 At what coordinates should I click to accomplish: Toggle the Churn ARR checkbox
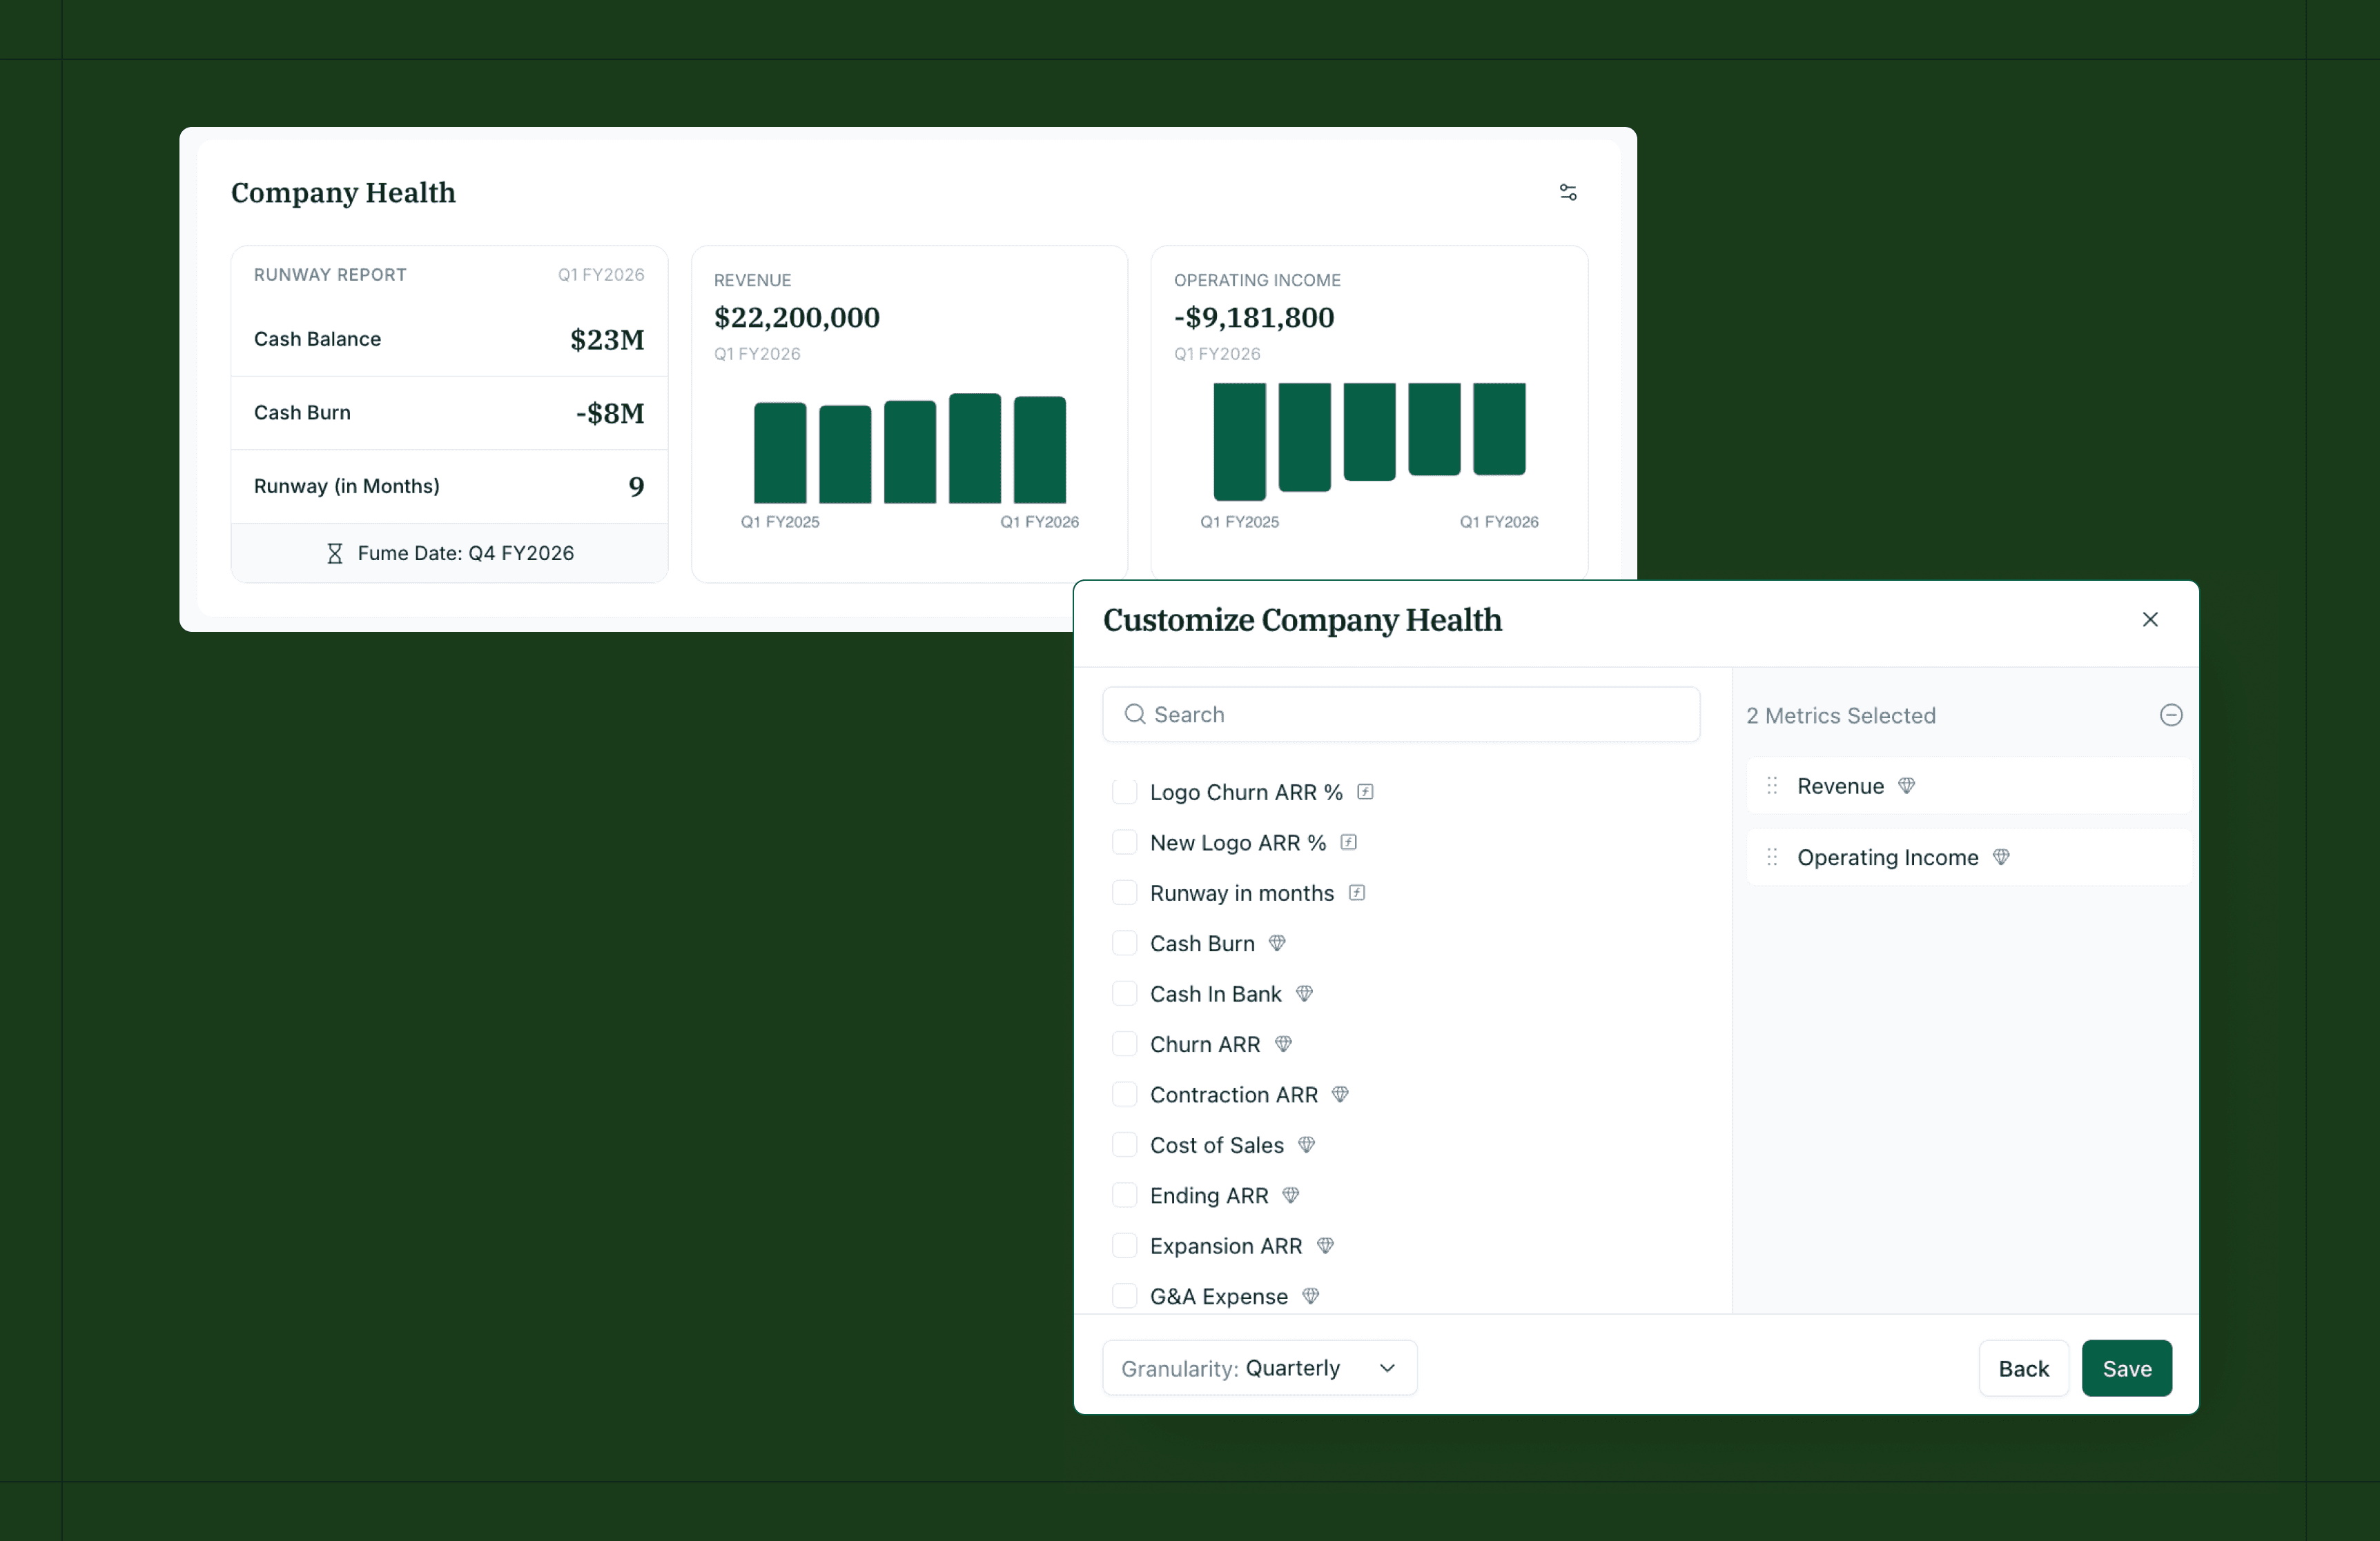pos(1124,1044)
